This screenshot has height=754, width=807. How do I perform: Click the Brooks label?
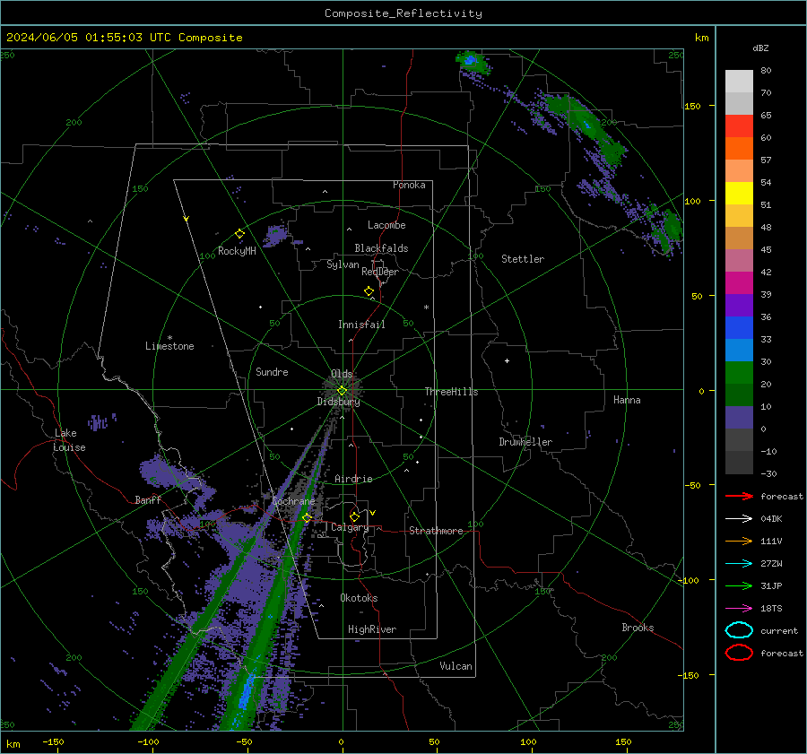click(x=638, y=628)
